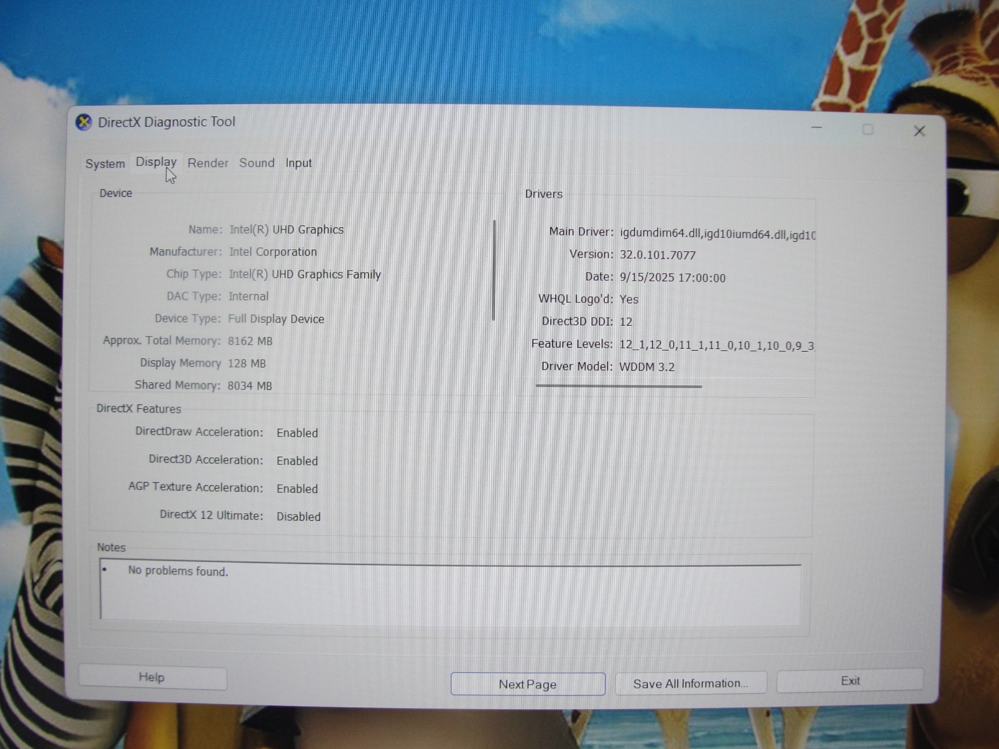Click the "8034 MB" shared memory value

[x=250, y=386]
